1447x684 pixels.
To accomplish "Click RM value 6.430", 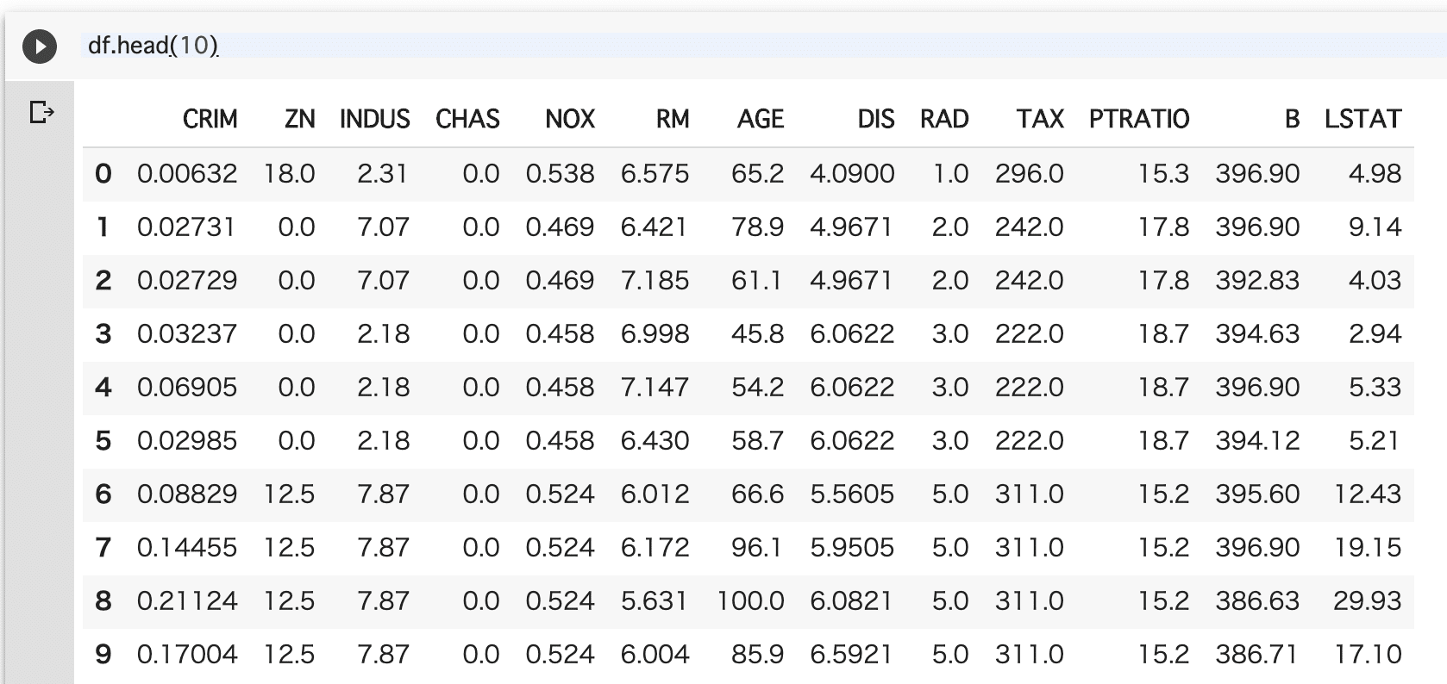I will [x=655, y=441].
